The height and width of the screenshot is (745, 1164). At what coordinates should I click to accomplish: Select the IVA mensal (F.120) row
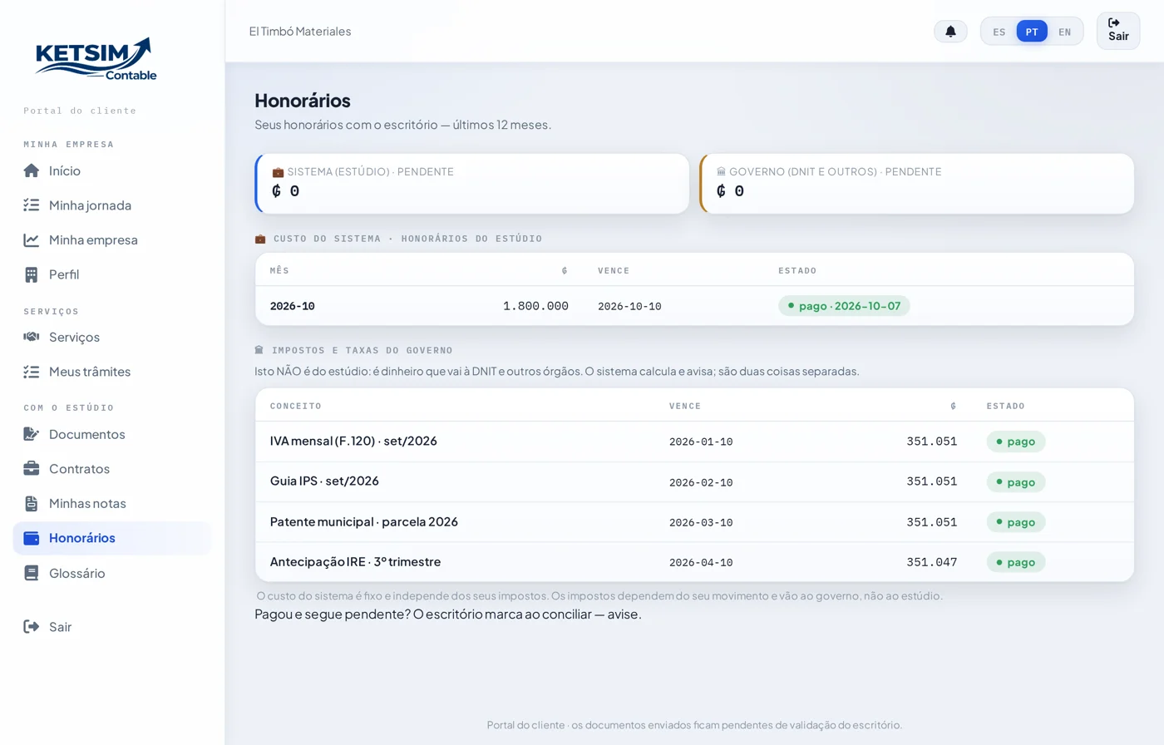click(694, 442)
